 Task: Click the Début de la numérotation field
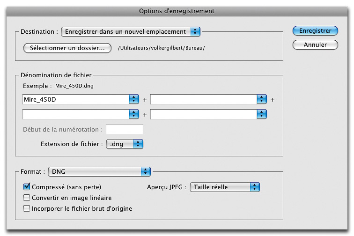[x=125, y=129]
